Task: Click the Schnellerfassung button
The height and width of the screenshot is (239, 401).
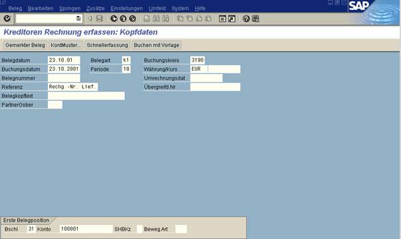Action: coord(107,45)
